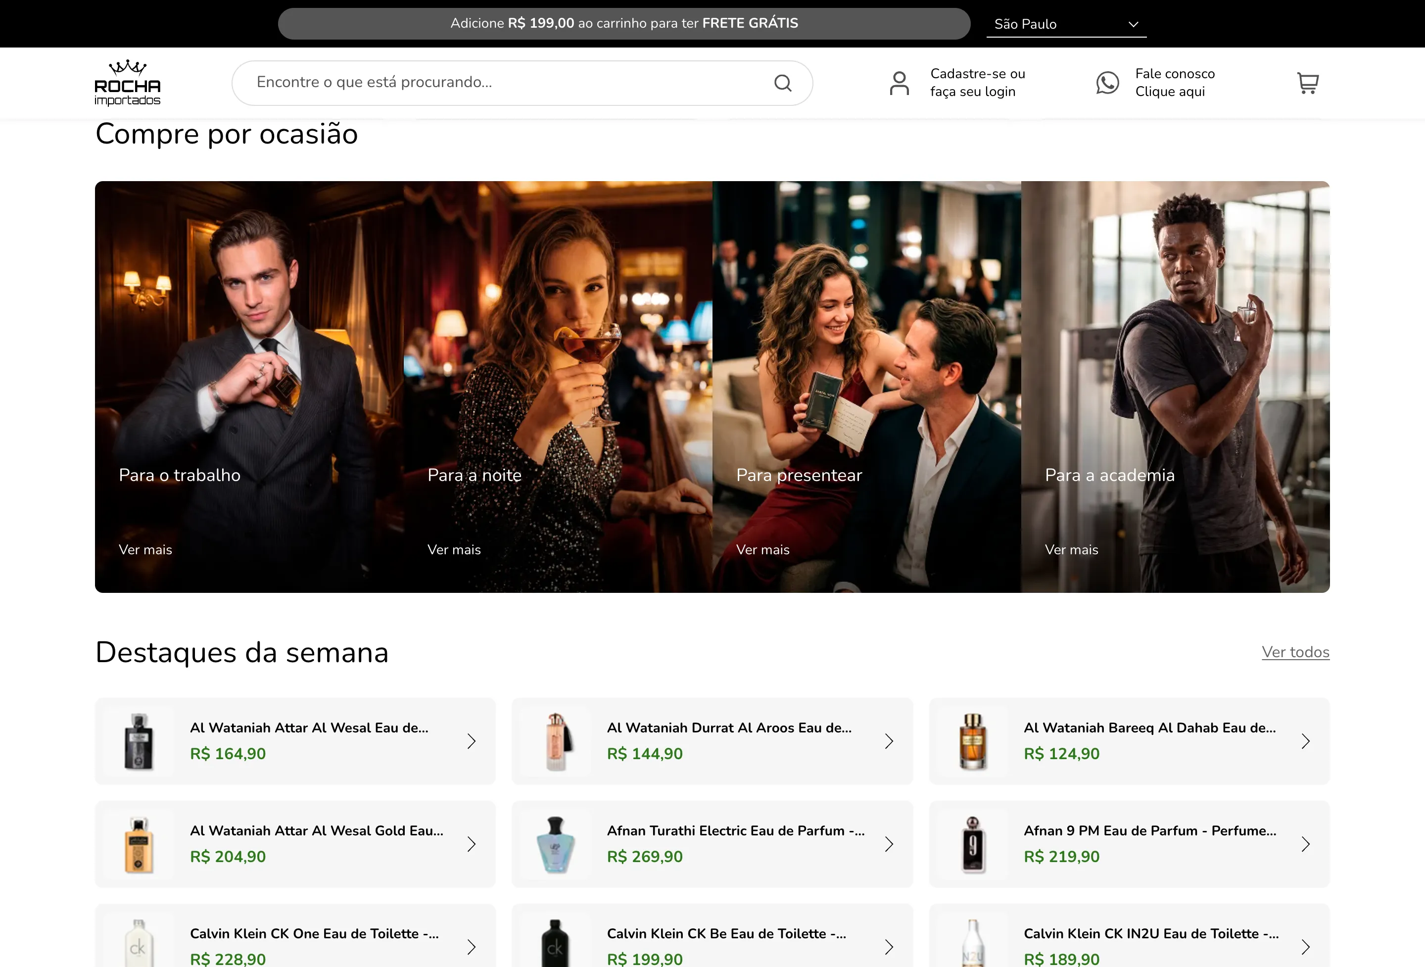The height and width of the screenshot is (967, 1425).
Task: Click the Afnan Turathi Electric blue bottle image
Action: coord(556,844)
